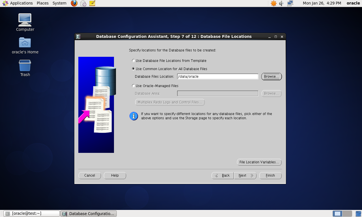362x217 pixels.
Task: Open the Places menu
Action: coord(43,3)
